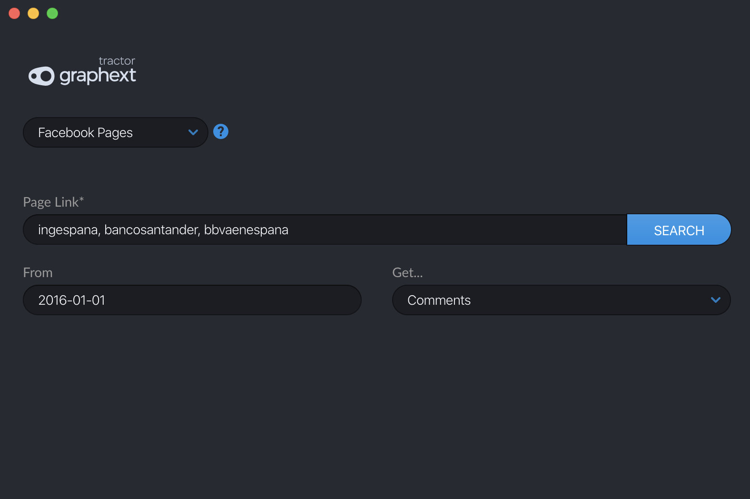This screenshot has height=499, width=750.
Task: Click the Get... label
Action: pyautogui.click(x=407, y=272)
